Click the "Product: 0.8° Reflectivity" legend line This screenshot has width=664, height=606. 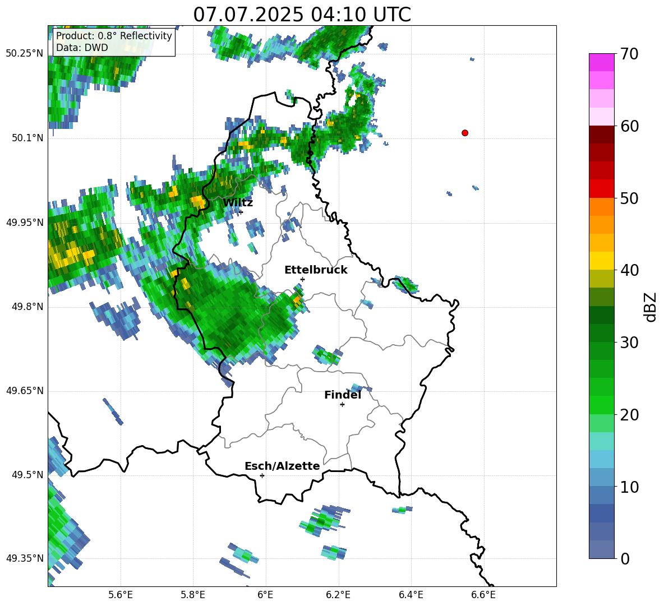point(114,36)
